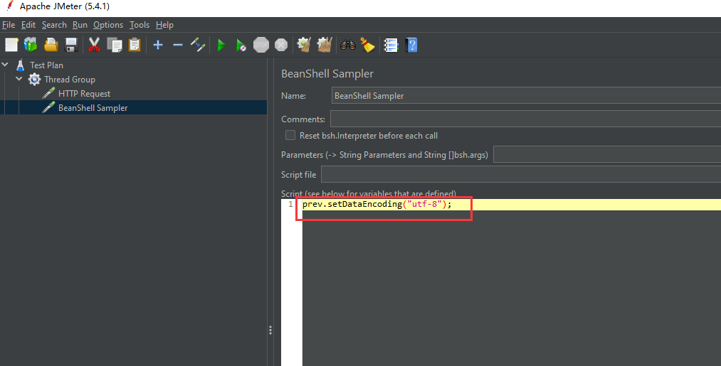The height and width of the screenshot is (366, 721).
Task: Open the Edit menu
Action: [x=28, y=25]
